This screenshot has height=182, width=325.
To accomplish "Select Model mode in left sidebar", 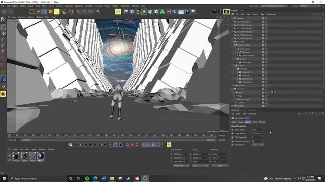I will [3, 27].
